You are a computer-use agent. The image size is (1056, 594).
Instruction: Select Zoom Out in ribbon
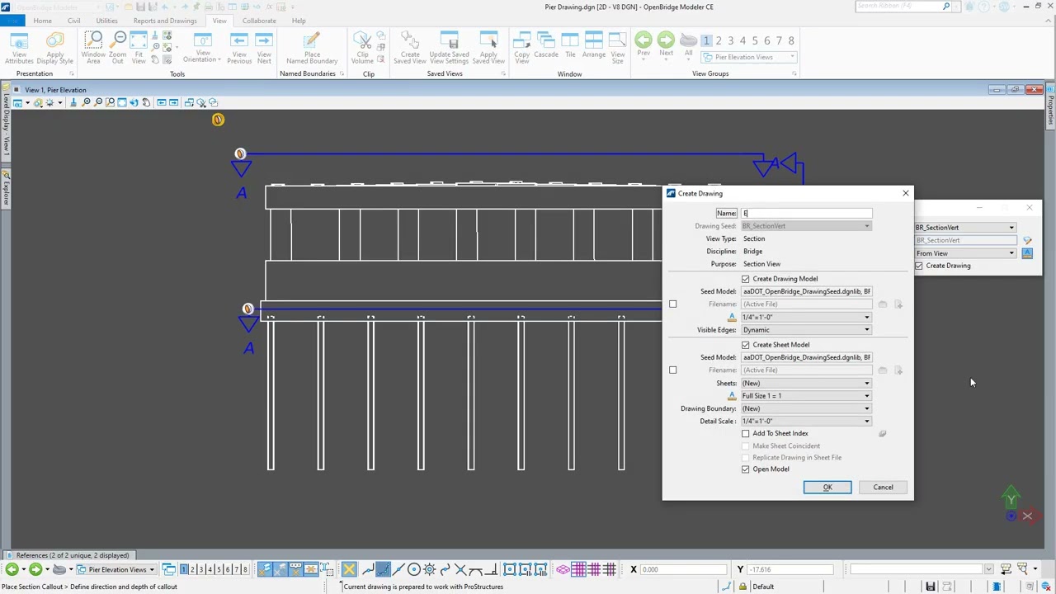click(x=118, y=48)
